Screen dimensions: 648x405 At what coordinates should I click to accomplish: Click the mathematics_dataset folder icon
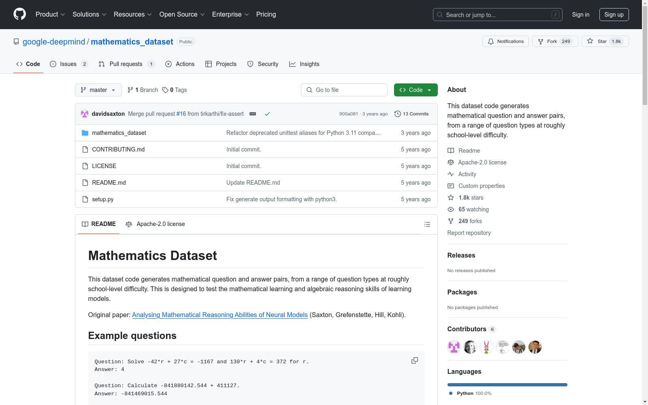point(85,133)
